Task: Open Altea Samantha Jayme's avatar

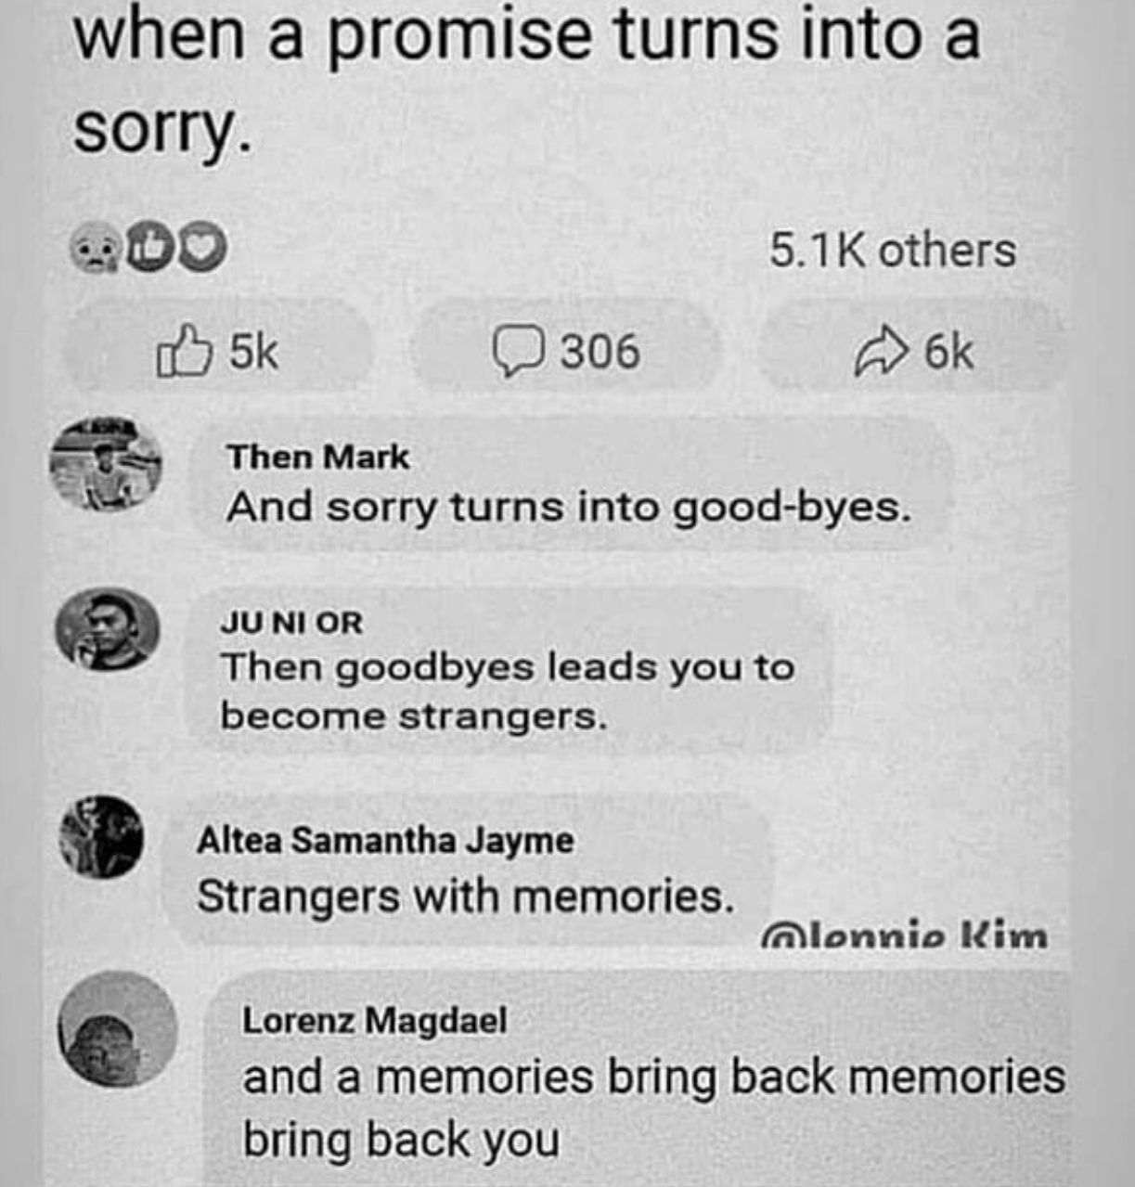Action: 101,837
